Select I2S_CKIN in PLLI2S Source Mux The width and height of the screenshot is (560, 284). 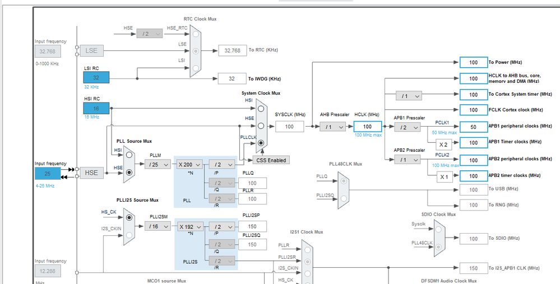tap(129, 235)
